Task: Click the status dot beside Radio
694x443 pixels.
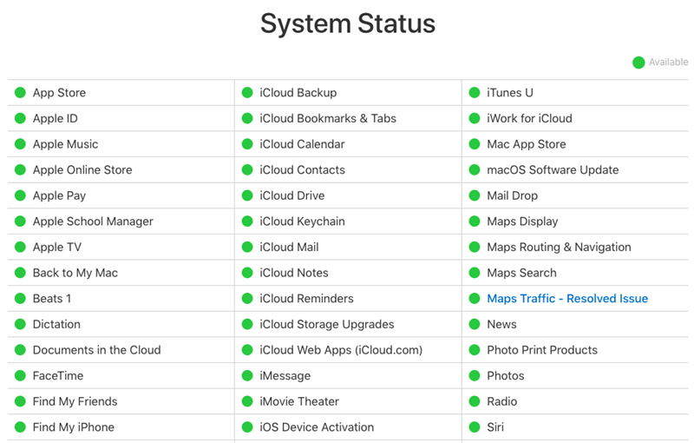Action: 475,401
